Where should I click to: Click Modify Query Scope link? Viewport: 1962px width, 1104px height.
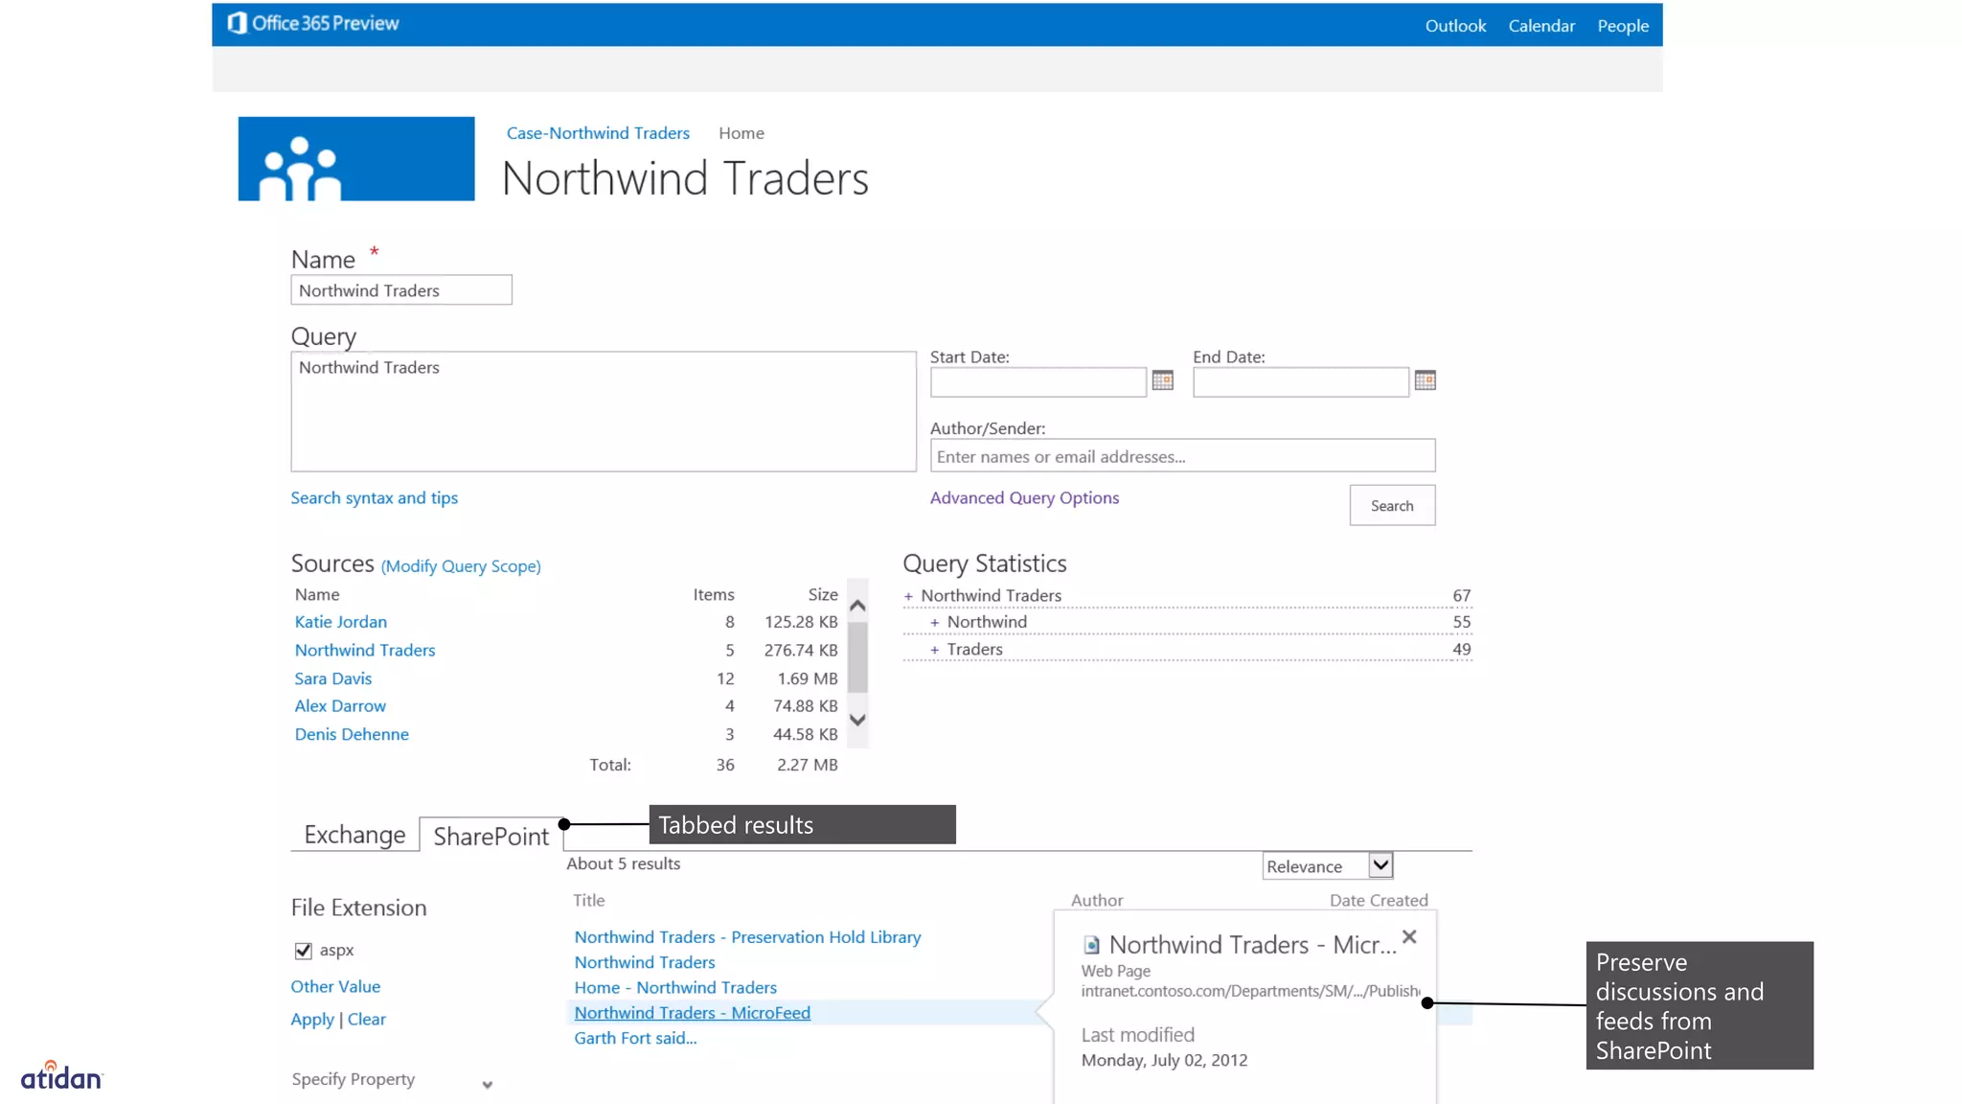[461, 566]
